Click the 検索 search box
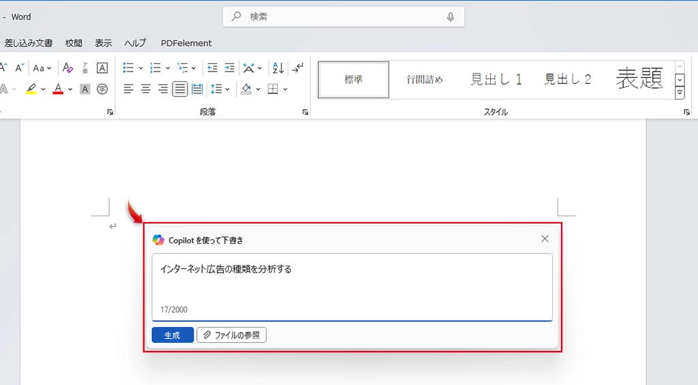698x385 pixels. [344, 16]
